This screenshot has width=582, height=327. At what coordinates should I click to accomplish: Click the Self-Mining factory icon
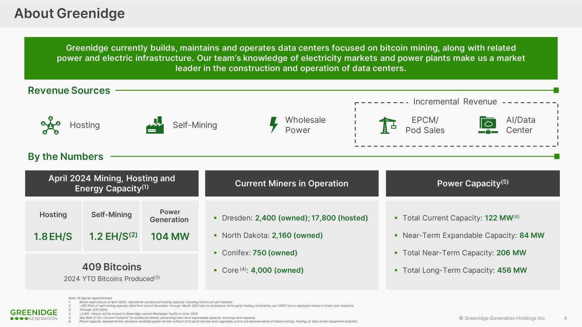[155, 125]
